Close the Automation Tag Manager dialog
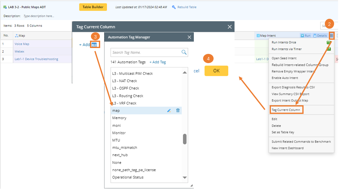 (189, 37)
